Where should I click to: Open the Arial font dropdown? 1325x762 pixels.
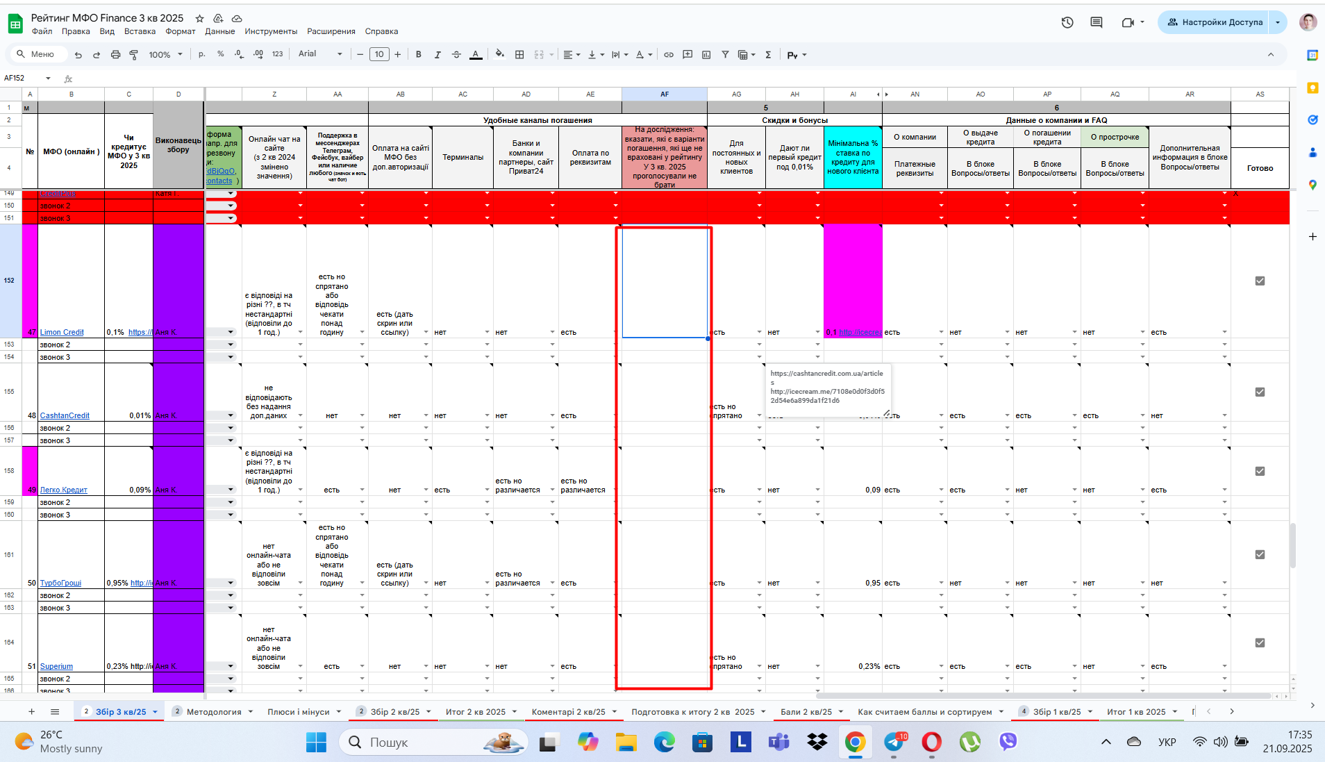pyautogui.click(x=320, y=54)
